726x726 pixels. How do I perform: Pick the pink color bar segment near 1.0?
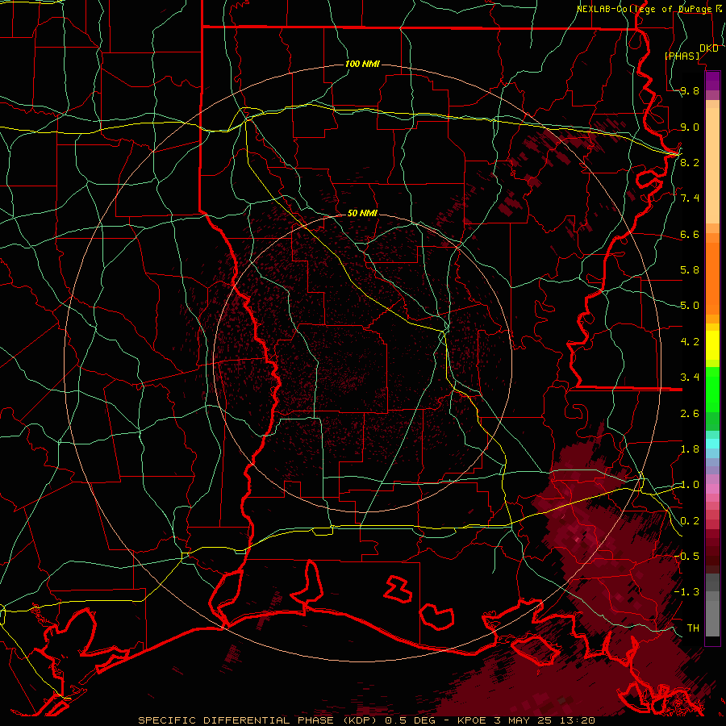(712, 489)
